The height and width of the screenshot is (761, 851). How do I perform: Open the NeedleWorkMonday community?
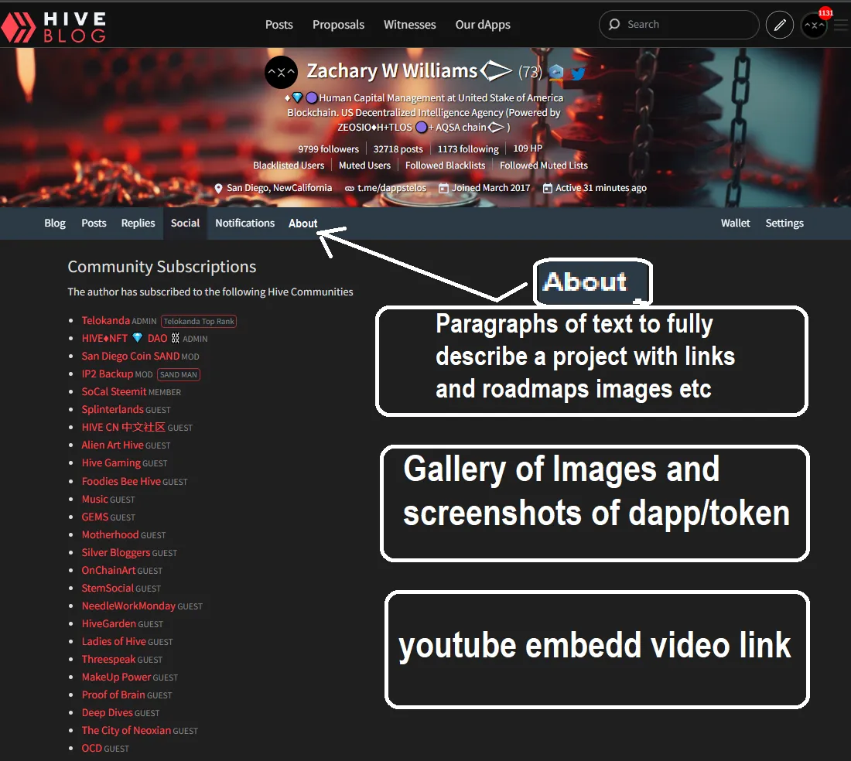[128, 606]
